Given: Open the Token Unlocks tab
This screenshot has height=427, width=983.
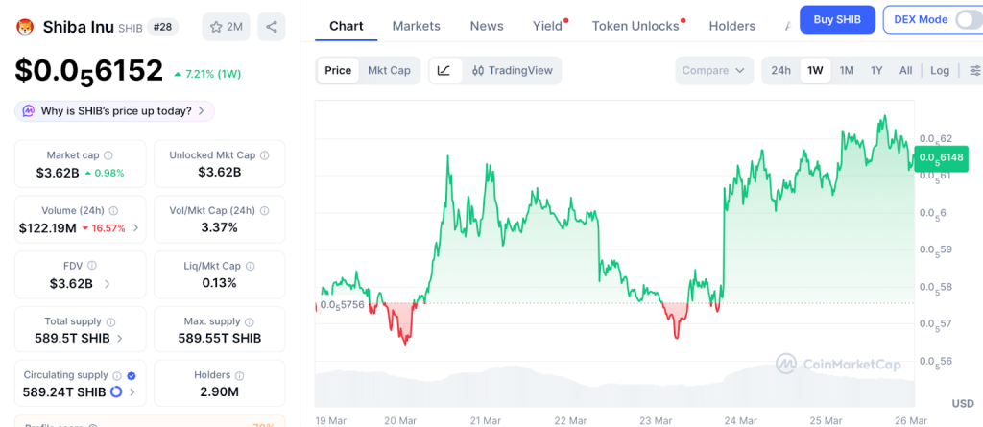Looking at the screenshot, I should [x=635, y=26].
